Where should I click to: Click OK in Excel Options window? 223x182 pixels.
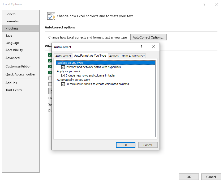189,177
